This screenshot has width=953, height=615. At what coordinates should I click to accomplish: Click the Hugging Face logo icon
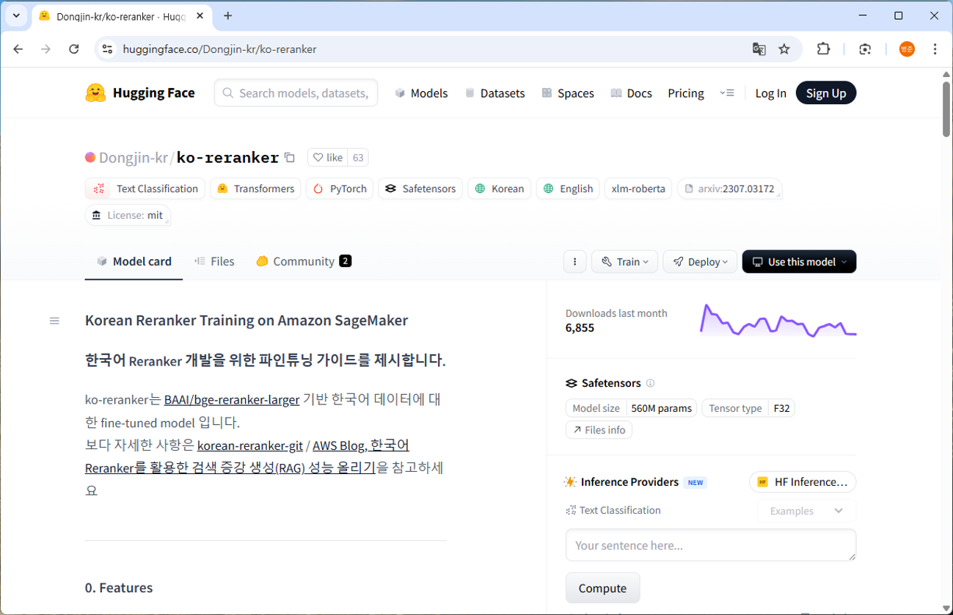point(95,93)
